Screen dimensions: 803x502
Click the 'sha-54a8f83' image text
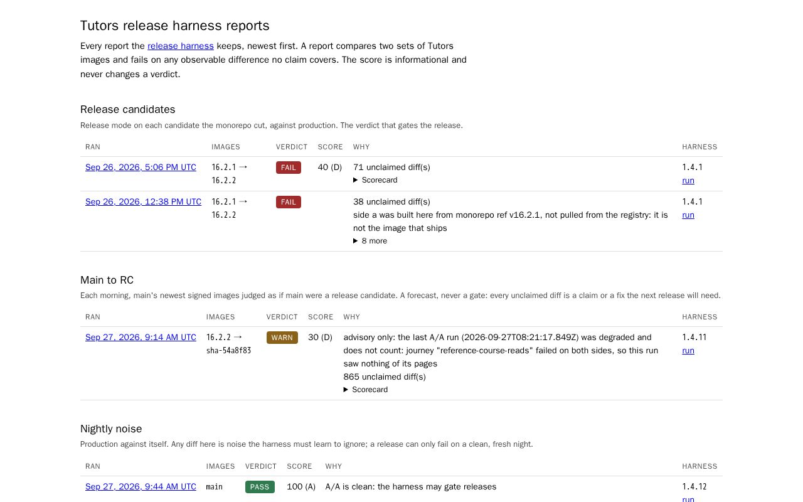point(229,351)
